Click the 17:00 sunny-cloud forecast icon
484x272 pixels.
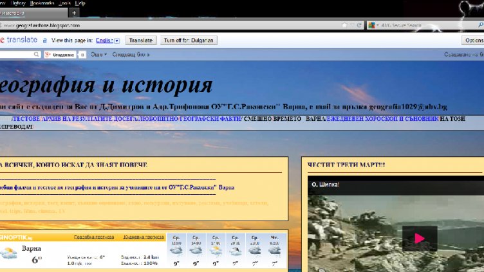[216, 251]
